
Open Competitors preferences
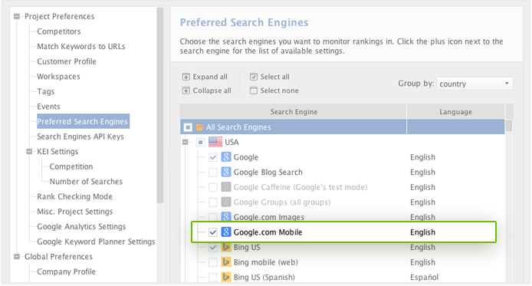tap(59, 31)
